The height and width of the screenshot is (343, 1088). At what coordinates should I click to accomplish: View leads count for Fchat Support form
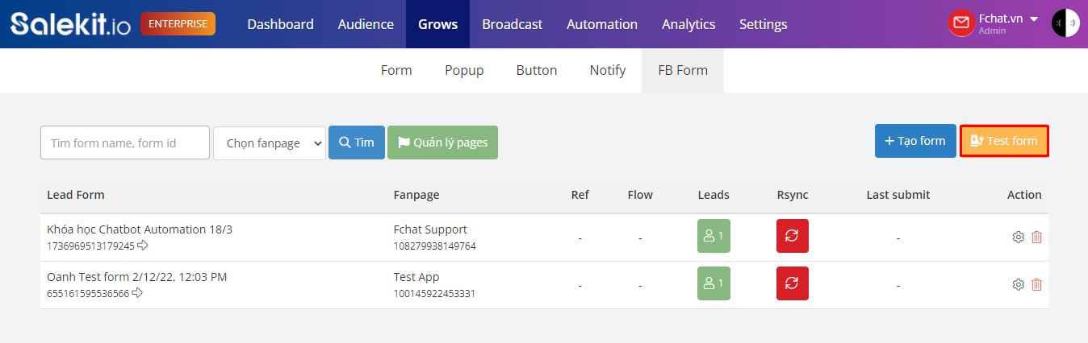pos(713,236)
